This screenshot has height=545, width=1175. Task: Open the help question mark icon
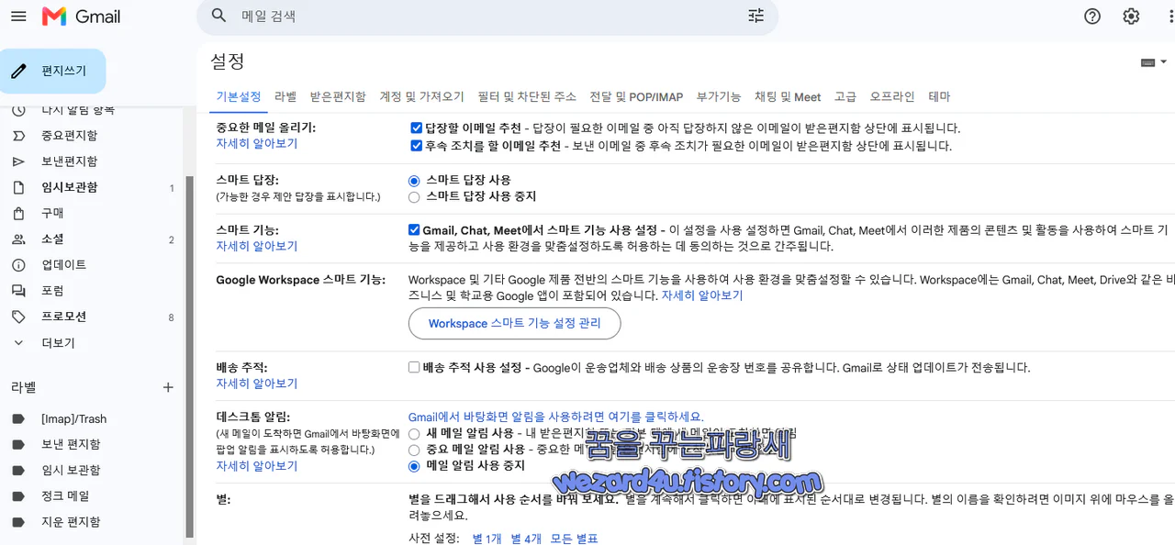click(x=1092, y=17)
